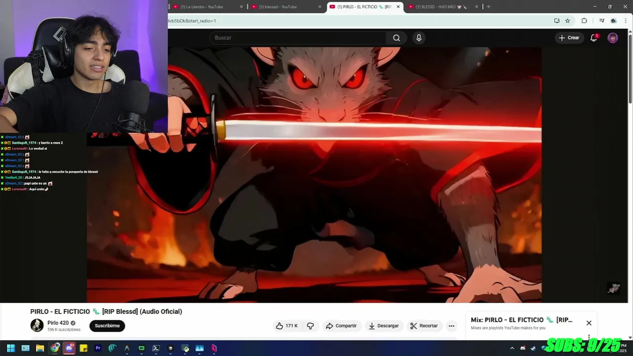Open Discord icon in system tray
The image size is (633, 356).
click(x=523, y=348)
